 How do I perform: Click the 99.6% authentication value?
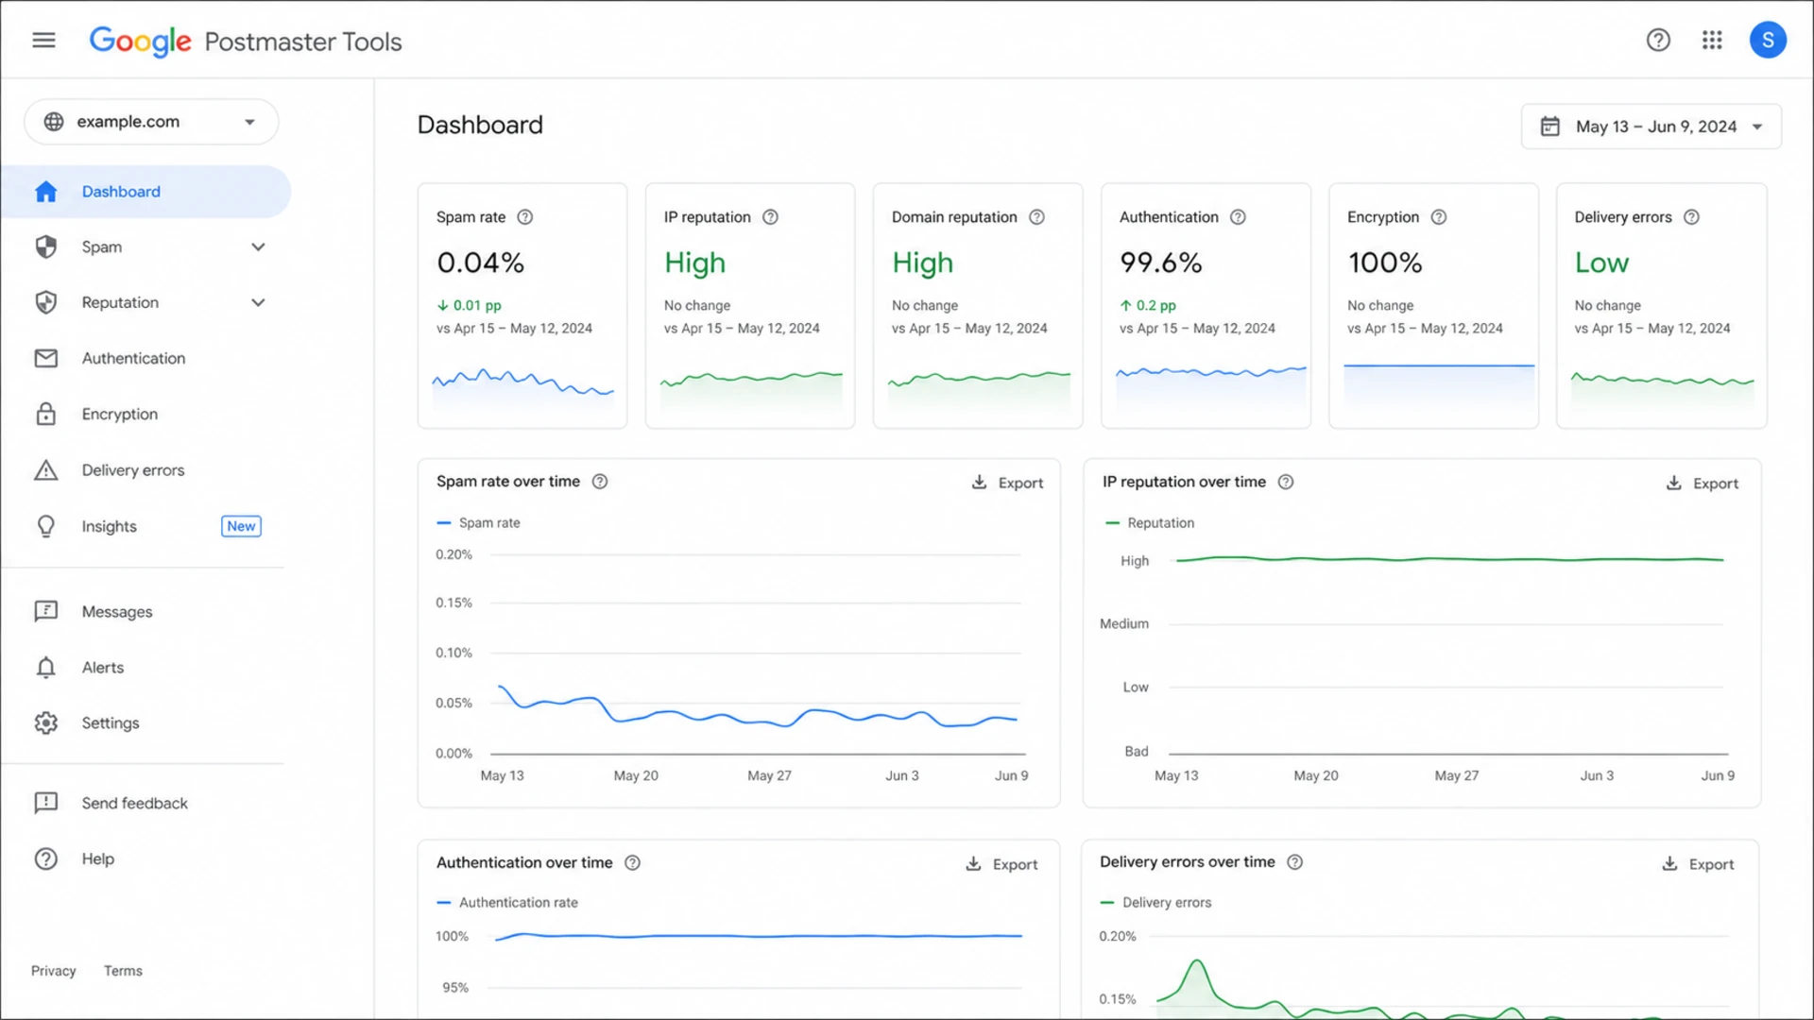(1160, 263)
